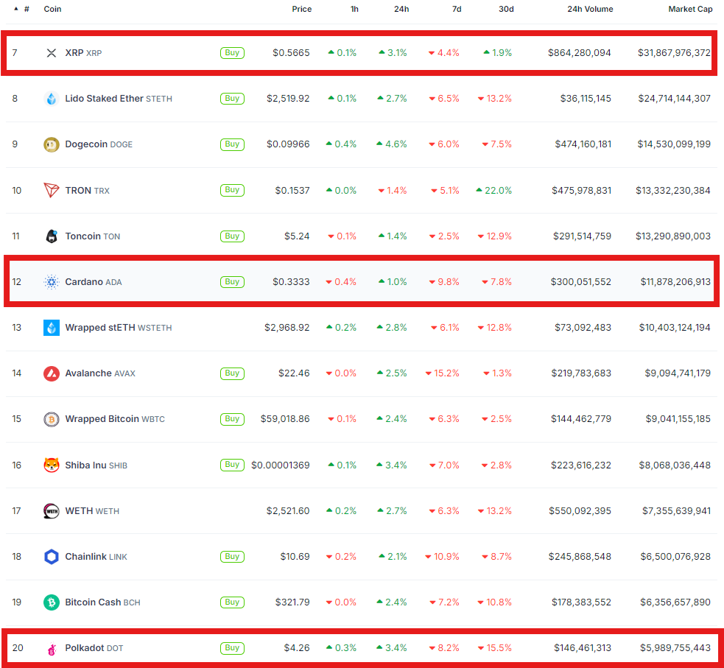724x668 pixels.
Task: Sort by rank using # column header
Action: point(27,9)
